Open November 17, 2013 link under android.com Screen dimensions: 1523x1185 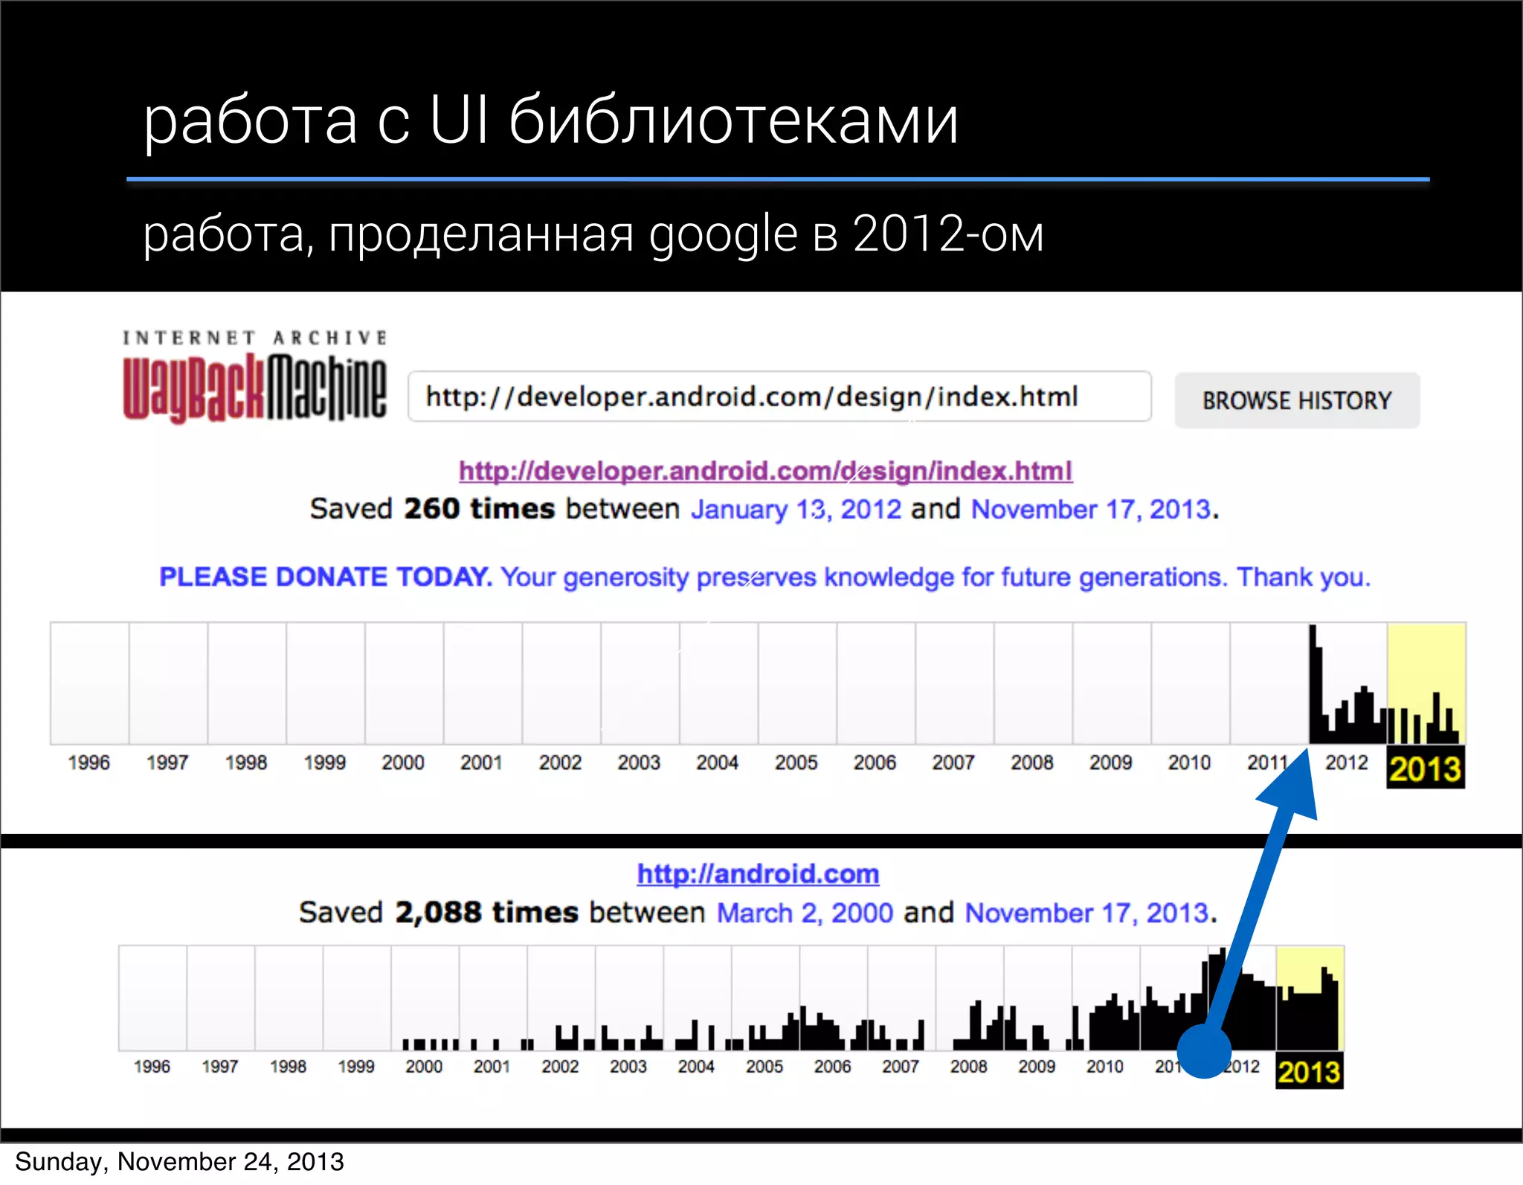click(1086, 913)
